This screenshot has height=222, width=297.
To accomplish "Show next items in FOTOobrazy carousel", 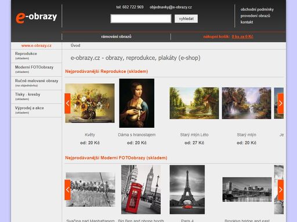I will point(281,190).
